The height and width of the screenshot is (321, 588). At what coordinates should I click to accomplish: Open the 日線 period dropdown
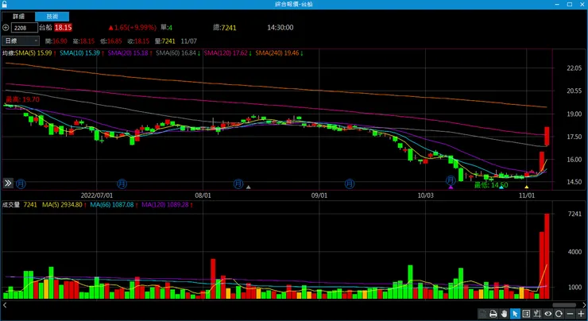point(21,41)
